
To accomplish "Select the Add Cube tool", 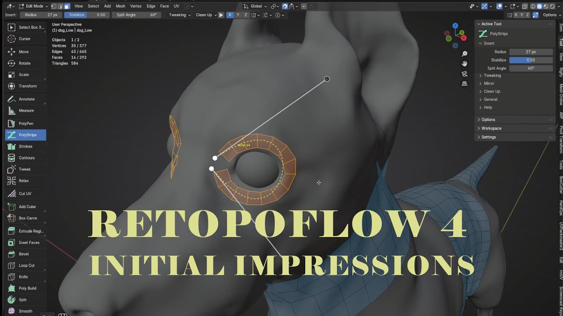I will (x=26, y=207).
